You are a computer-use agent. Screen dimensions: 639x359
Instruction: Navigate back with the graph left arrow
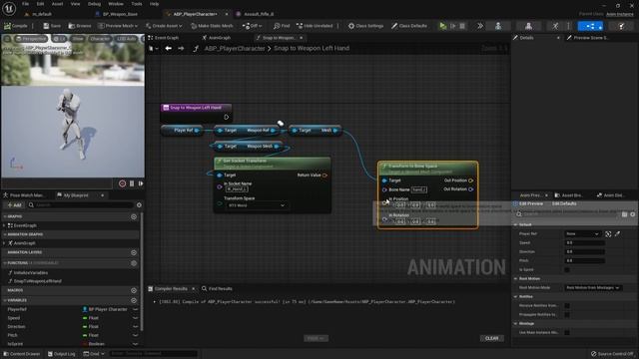click(x=168, y=49)
